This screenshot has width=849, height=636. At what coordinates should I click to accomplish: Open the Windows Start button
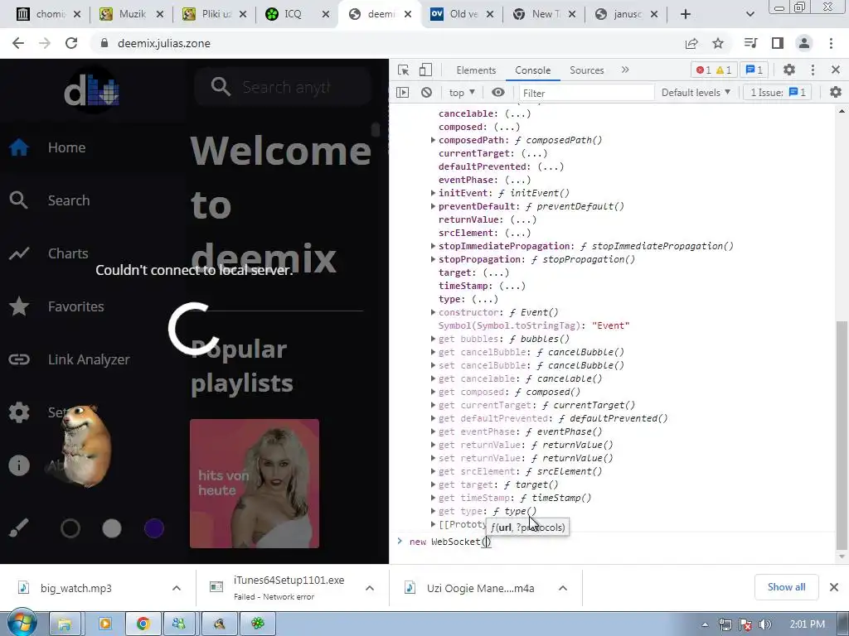pyautogui.click(x=22, y=624)
